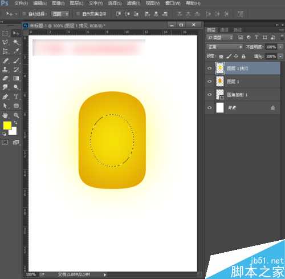Expand the 不透明度 opacity dropdown arrow
This screenshot has width=285, height=279.
280,47
